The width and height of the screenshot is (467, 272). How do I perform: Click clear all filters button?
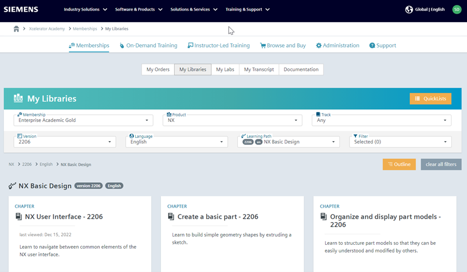click(x=441, y=165)
